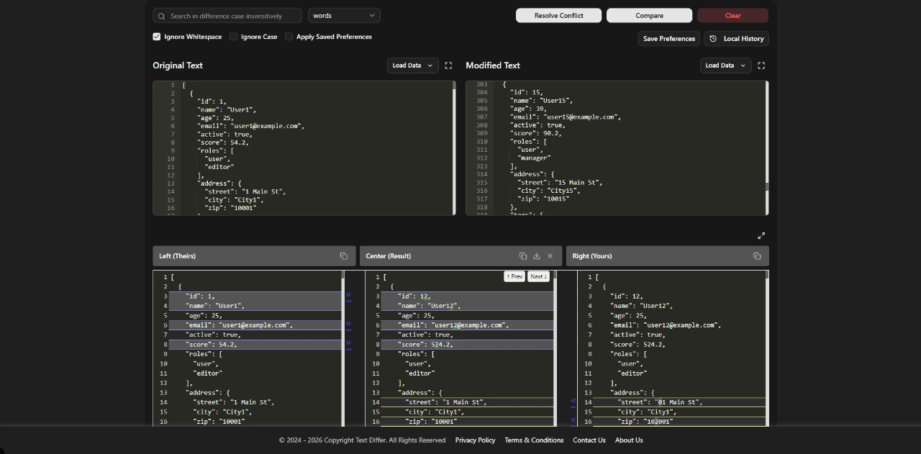The height and width of the screenshot is (454, 921).
Task: Click double left chevron beside right street line
Action: click(573, 401)
